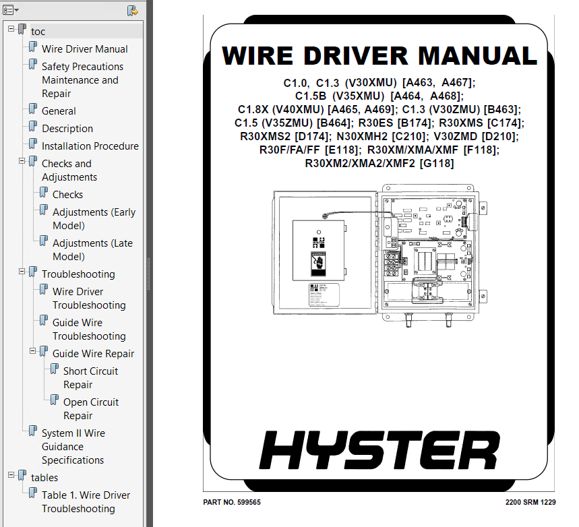Click the wire driver box illustration
The width and height of the screenshot is (579, 527).
[379, 255]
